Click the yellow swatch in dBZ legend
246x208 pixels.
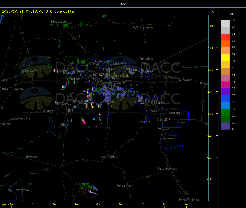(x=225, y=58)
